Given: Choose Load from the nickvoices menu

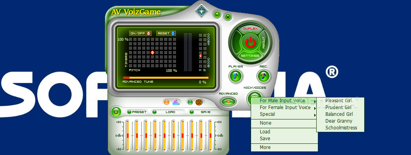Looking at the screenshot, I should point(284,132).
